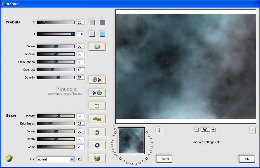Image resolution: width=260 pixels, height=168 pixels.
Task: Click the Depth value field
Action: (81, 139)
